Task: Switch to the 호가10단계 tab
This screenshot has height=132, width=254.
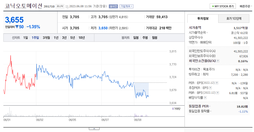Action: click(x=234, y=18)
